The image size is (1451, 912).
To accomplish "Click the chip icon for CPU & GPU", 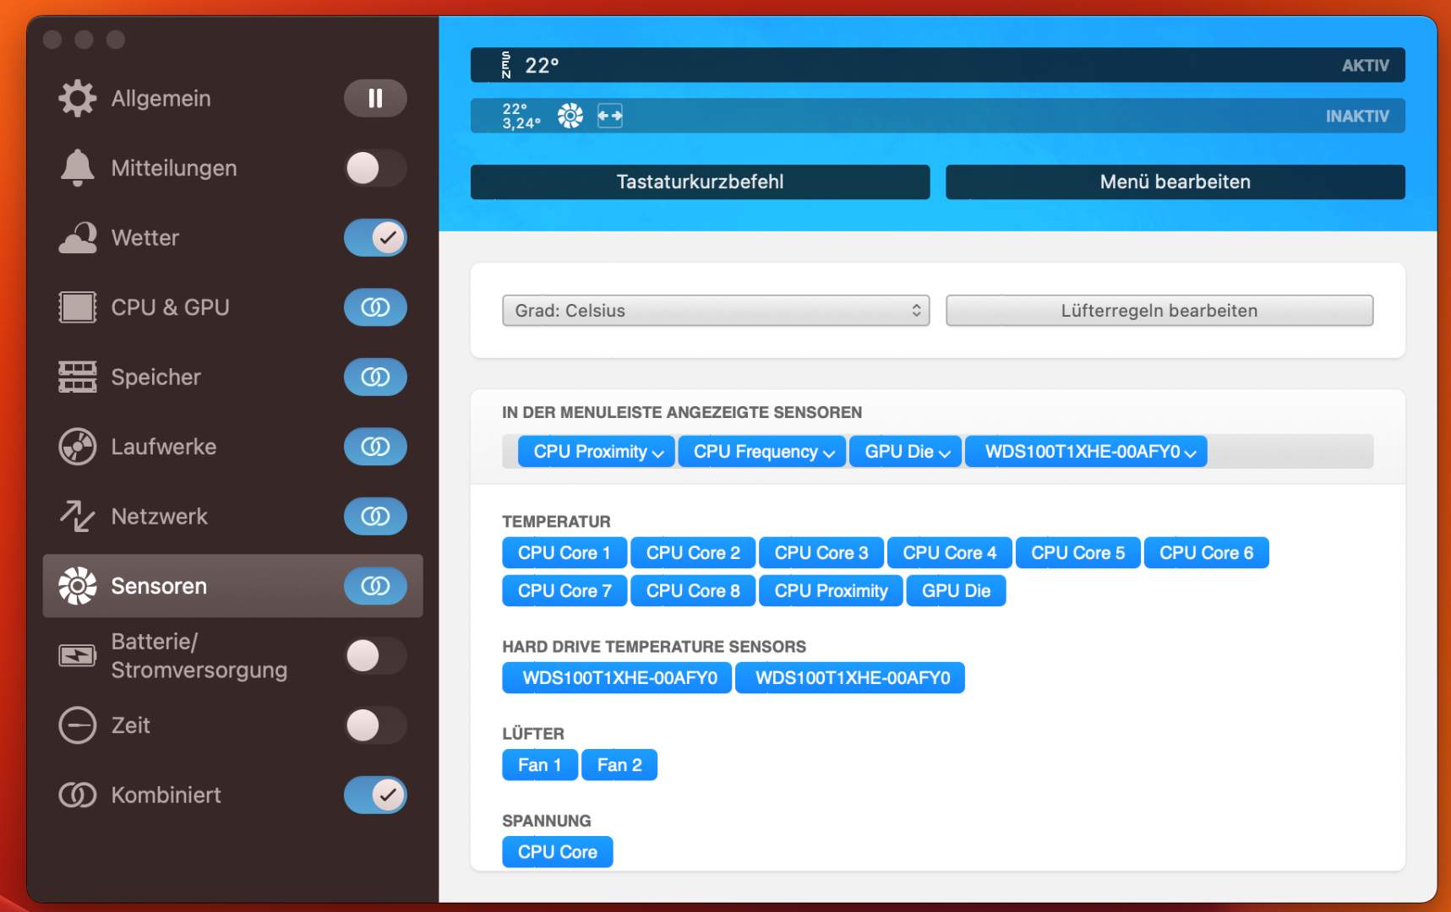I will pos(77,307).
